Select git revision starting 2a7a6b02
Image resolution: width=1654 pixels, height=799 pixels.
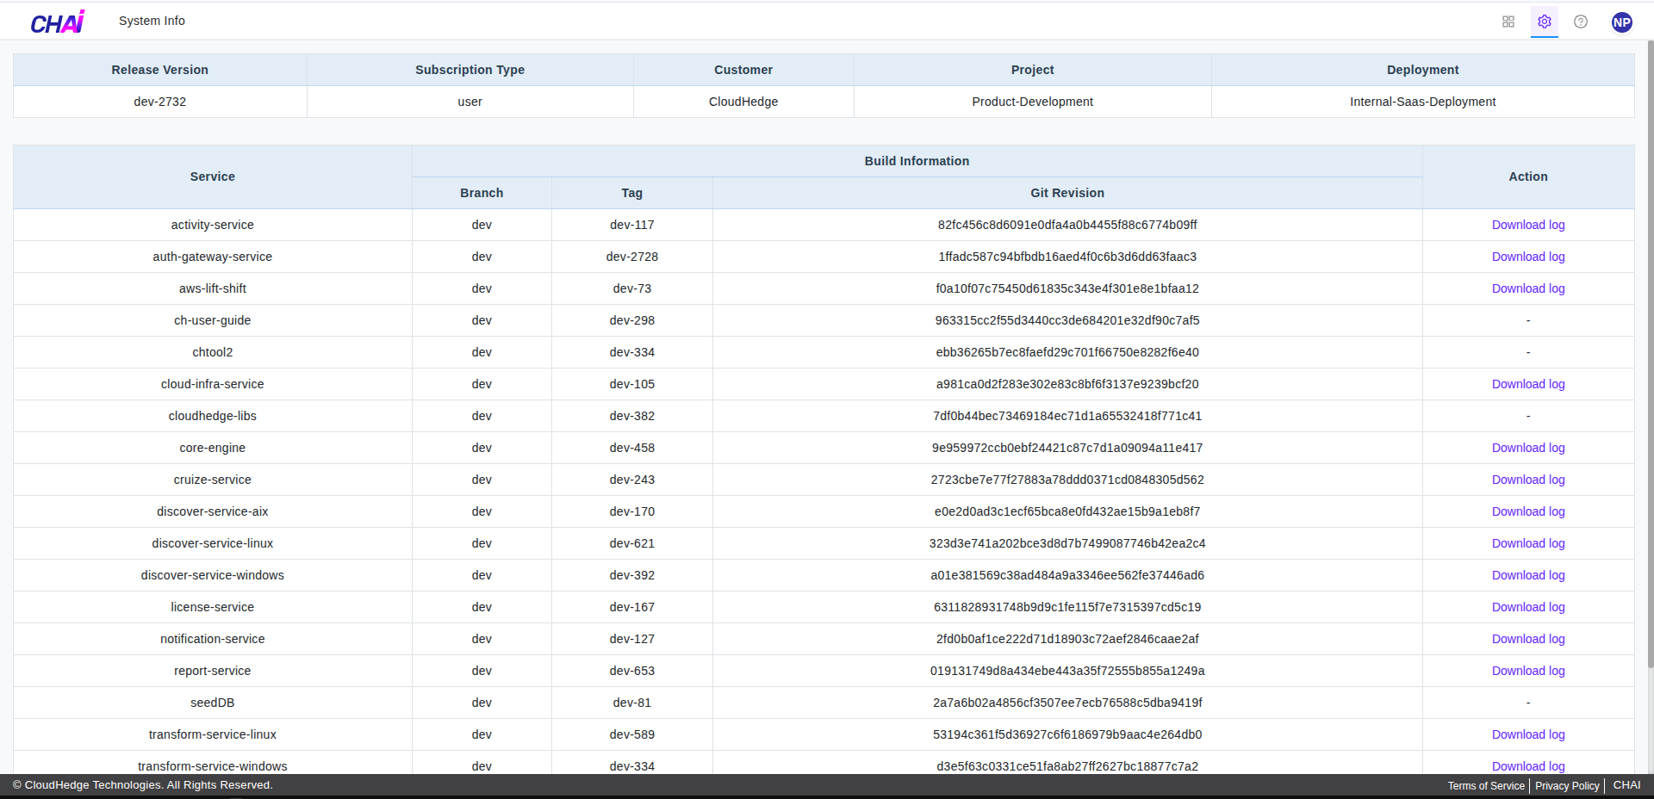(1067, 703)
